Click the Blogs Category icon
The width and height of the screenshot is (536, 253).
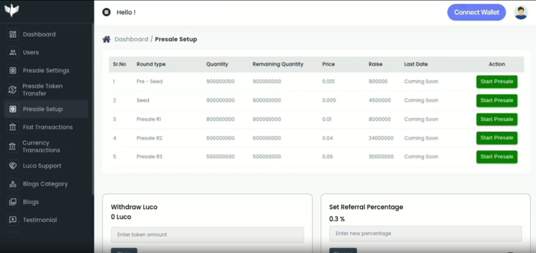[13, 184]
